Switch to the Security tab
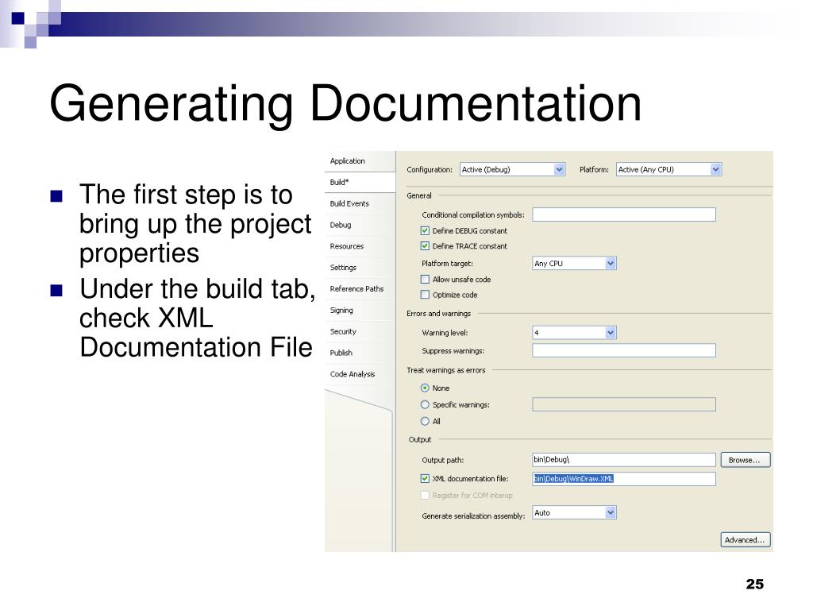 coord(360,331)
